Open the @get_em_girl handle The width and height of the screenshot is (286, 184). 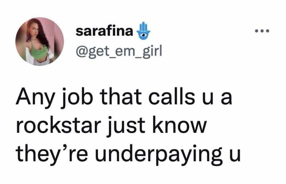point(119,52)
